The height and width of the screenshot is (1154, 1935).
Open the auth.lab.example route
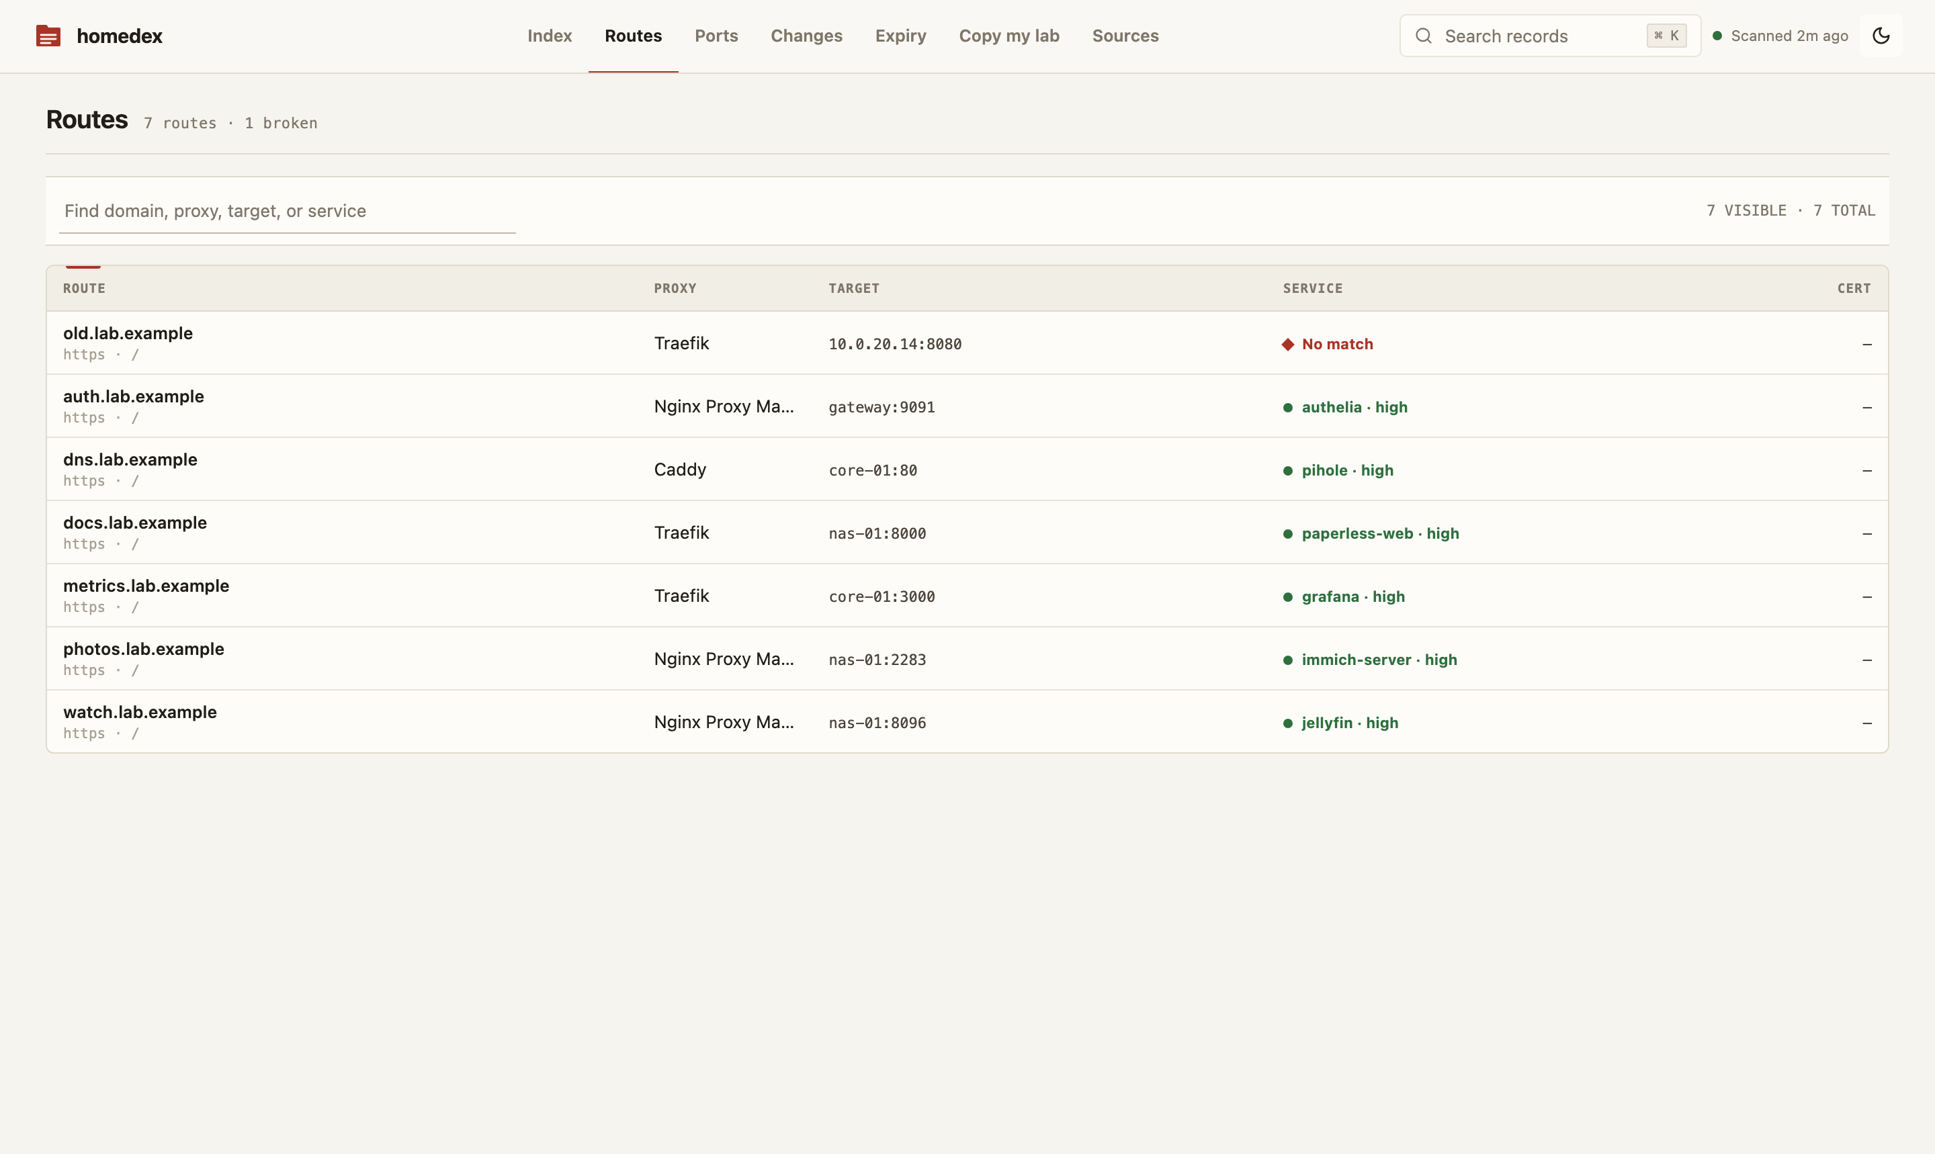click(x=133, y=396)
